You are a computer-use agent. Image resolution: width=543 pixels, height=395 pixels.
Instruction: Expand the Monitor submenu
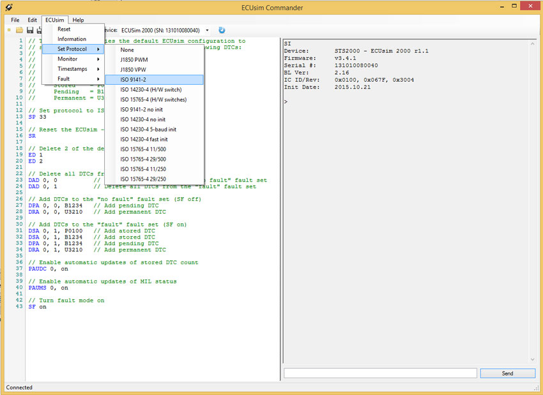point(73,59)
